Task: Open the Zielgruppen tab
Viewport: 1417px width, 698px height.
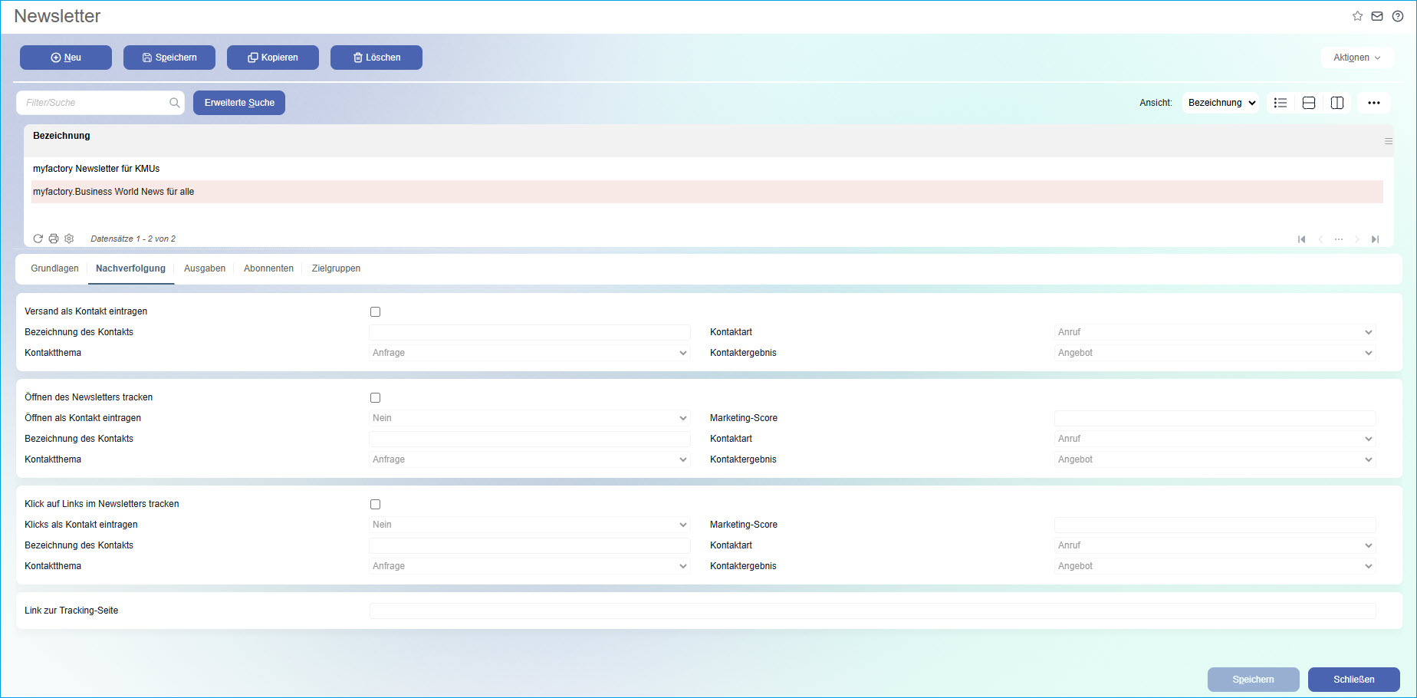Action: coord(336,268)
